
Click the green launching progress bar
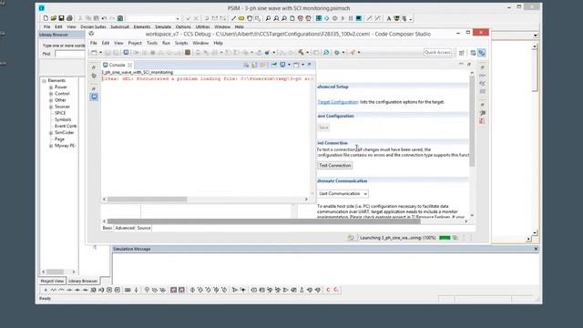(445, 238)
